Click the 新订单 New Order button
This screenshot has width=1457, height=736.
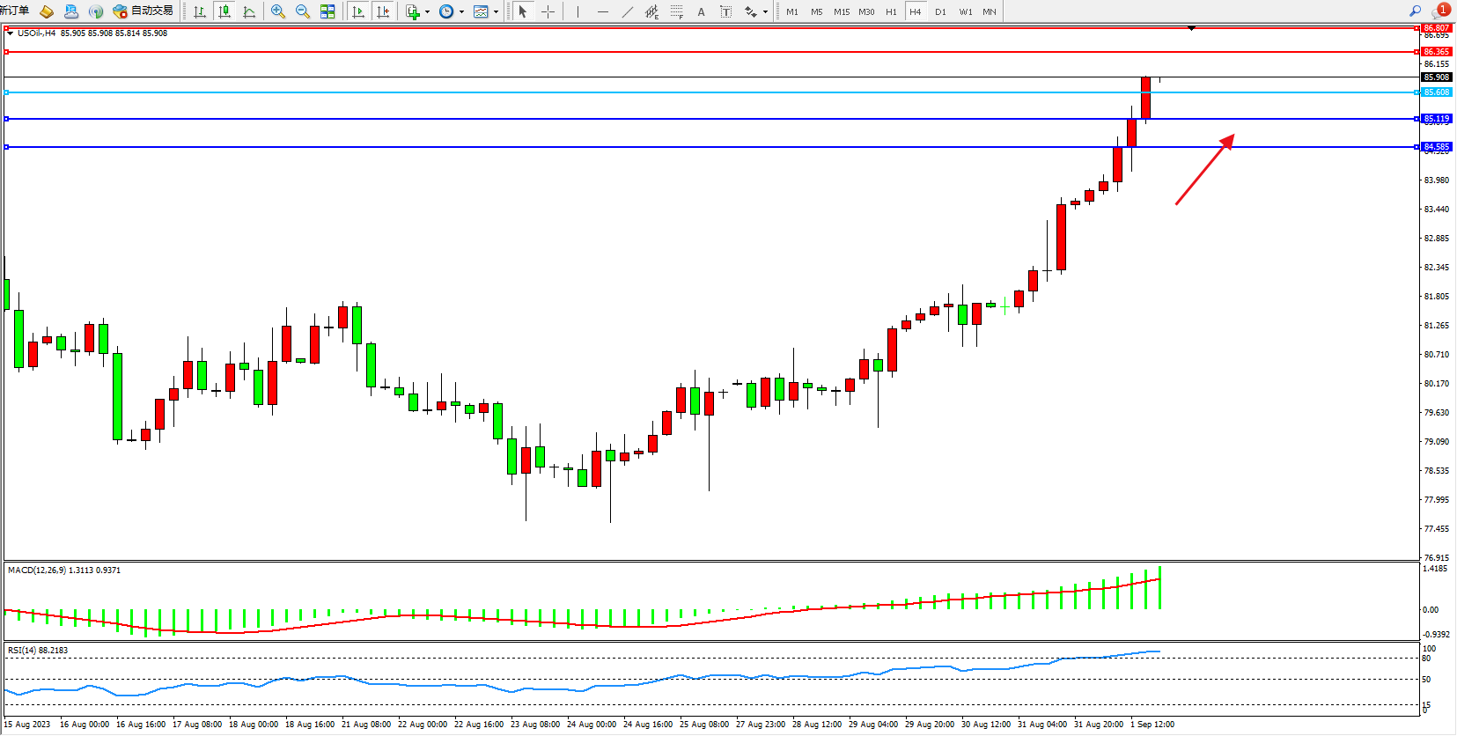(x=14, y=11)
